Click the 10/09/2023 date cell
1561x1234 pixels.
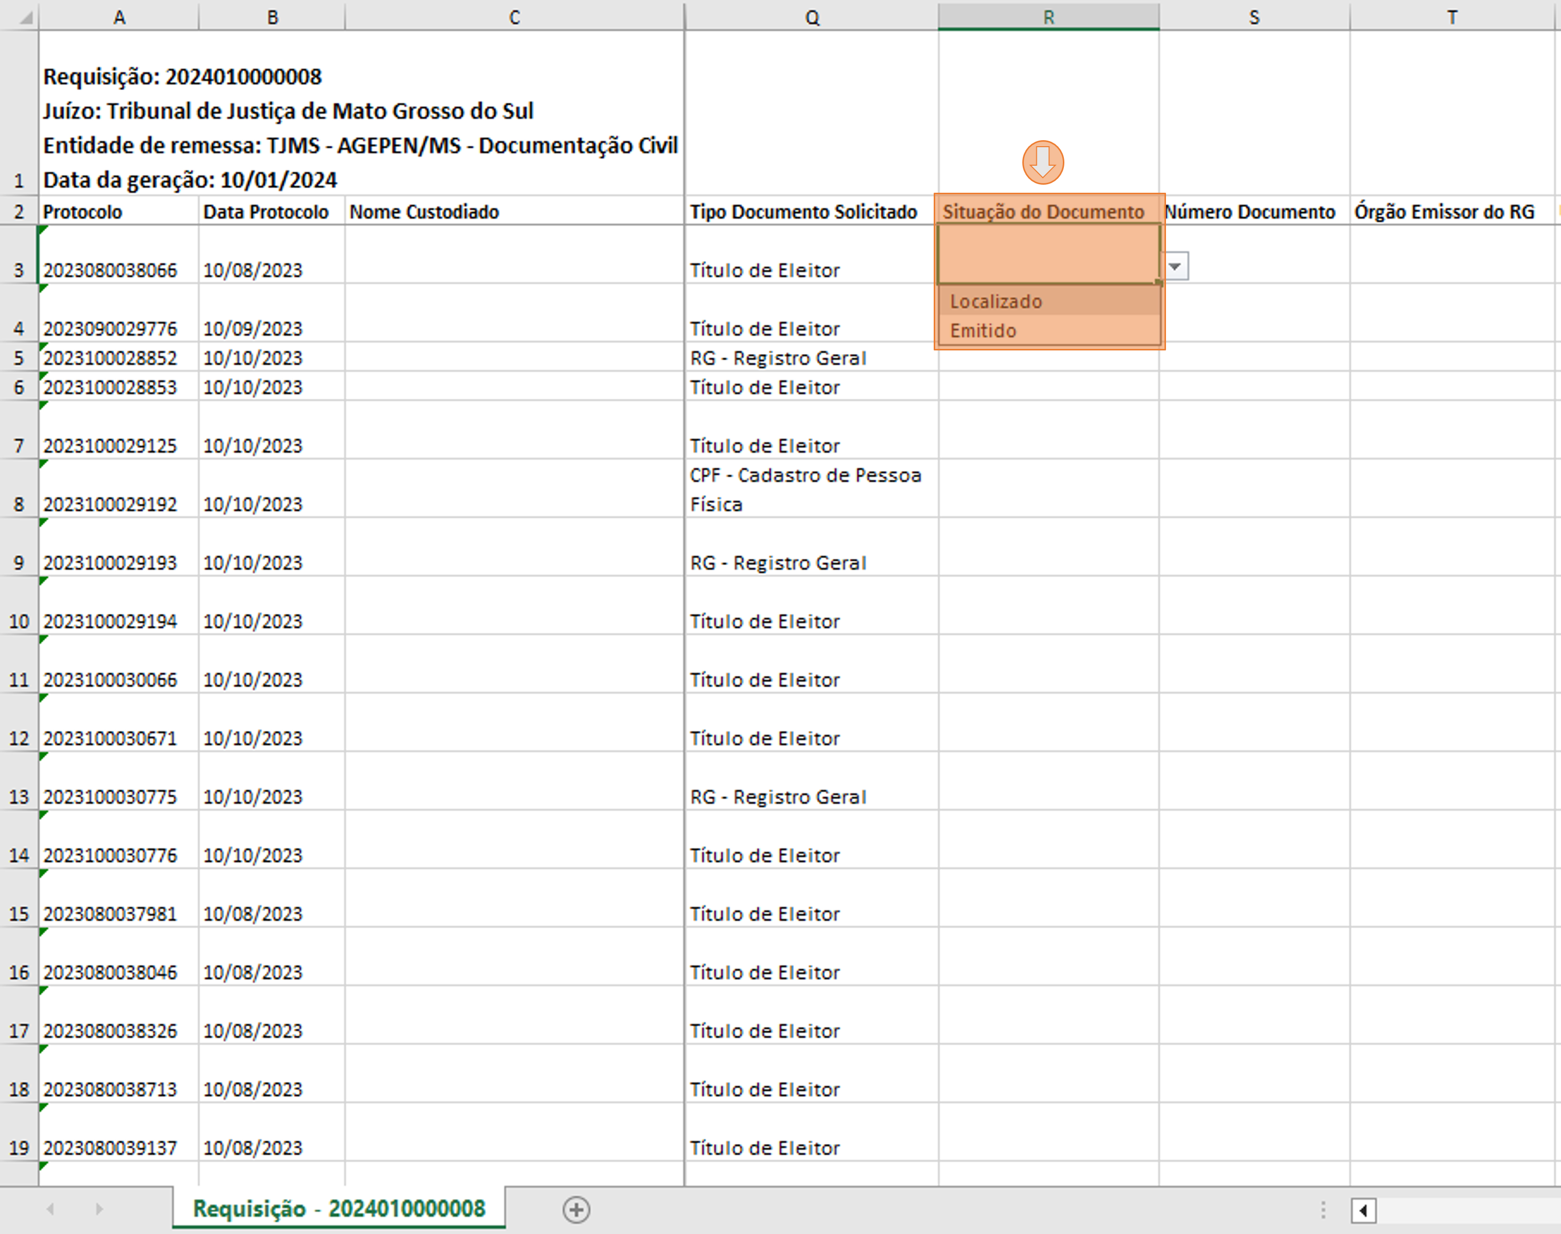pyautogui.click(x=272, y=313)
